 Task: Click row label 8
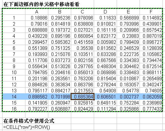coord(14,60)
